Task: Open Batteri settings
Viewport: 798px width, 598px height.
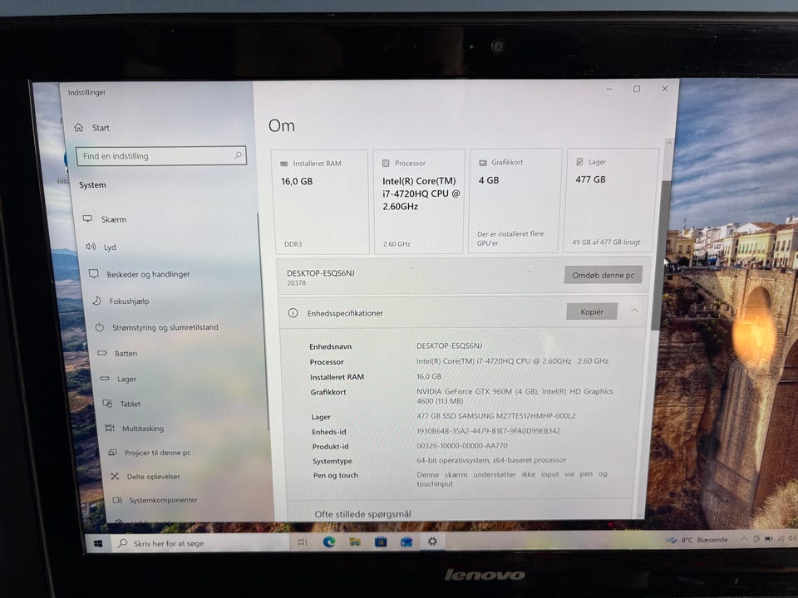Action: coord(117,353)
